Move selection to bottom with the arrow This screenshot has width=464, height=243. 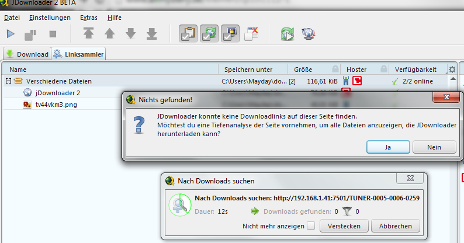pyautogui.click(x=152, y=34)
